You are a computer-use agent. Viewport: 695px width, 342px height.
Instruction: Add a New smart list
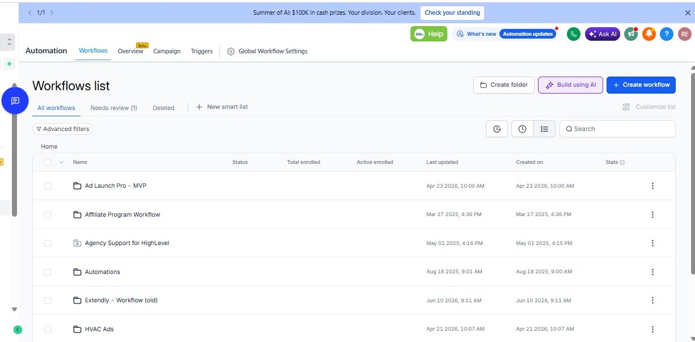[x=222, y=107]
